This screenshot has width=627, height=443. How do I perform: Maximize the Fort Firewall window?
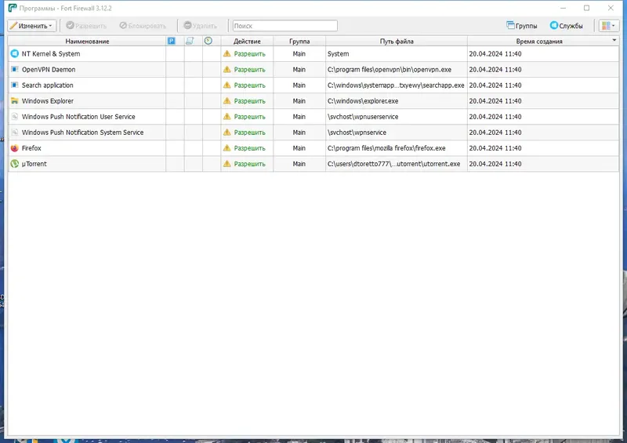[586, 8]
